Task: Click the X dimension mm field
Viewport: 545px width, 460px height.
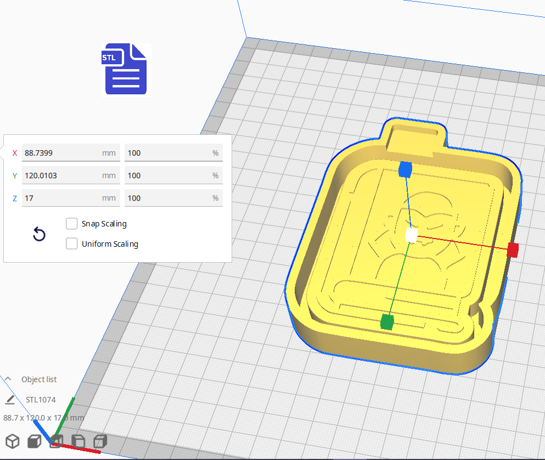Action: [60, 153]
